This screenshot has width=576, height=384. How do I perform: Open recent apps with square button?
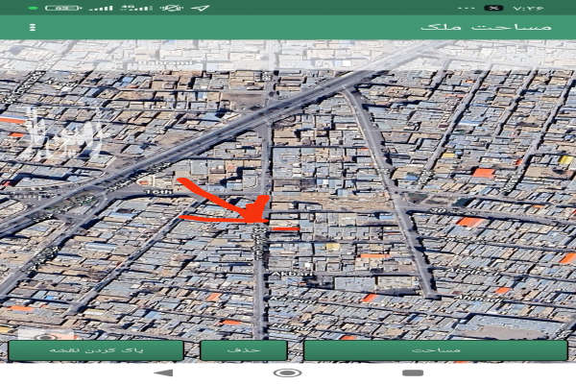(x=412, y=372)
